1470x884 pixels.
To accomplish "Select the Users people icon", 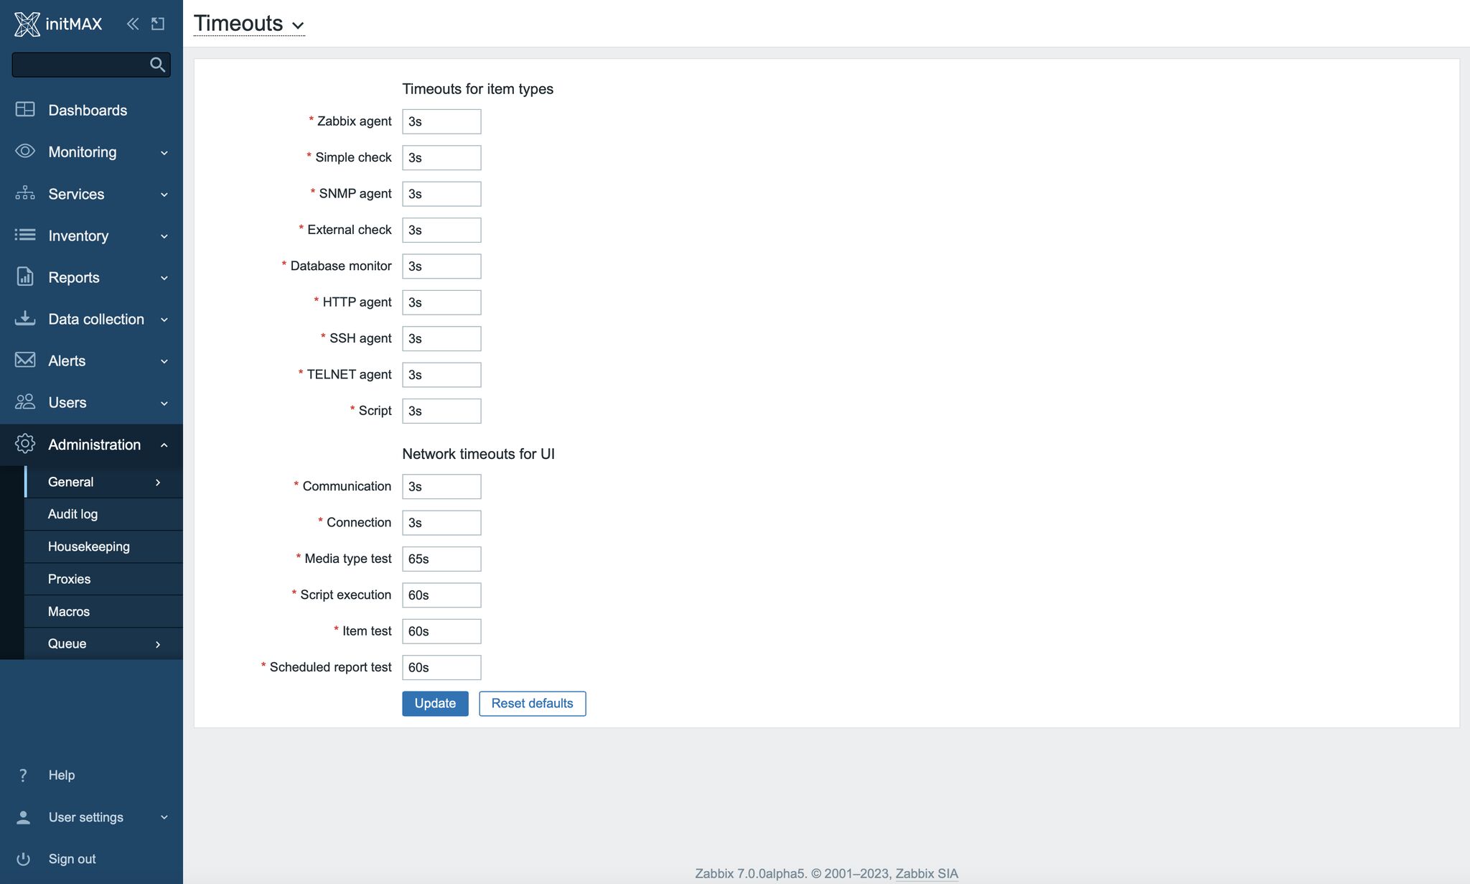I will [x=24, y=402].
